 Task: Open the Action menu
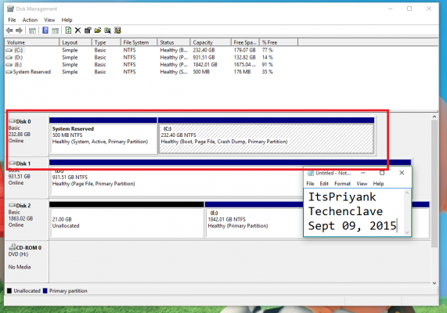pyautogui.click(x=30, y=20)
